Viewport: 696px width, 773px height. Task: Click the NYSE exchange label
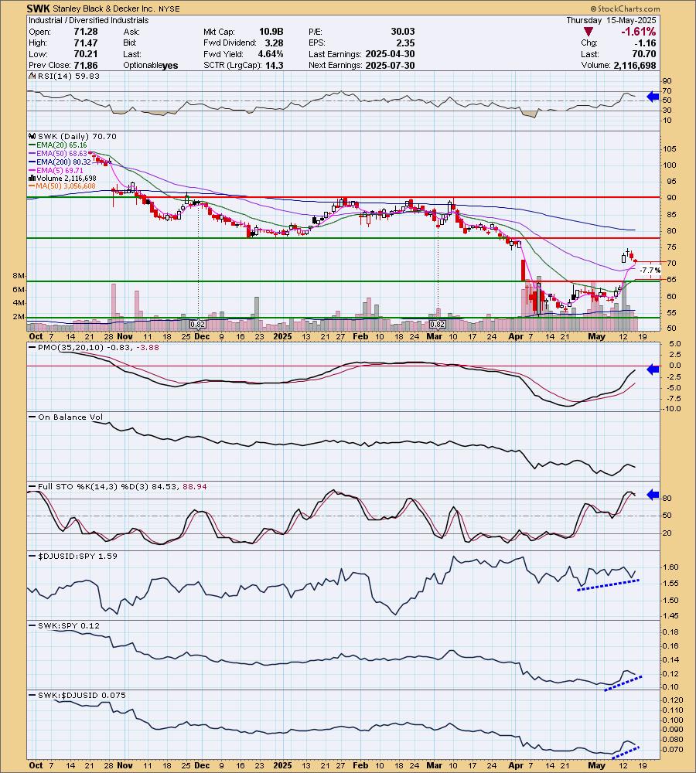tap(169, 9)
